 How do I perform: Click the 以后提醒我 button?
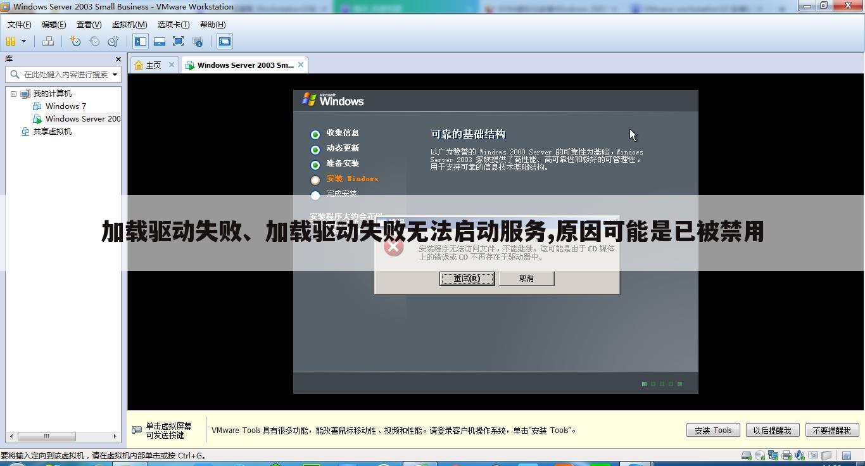point(772,430)
